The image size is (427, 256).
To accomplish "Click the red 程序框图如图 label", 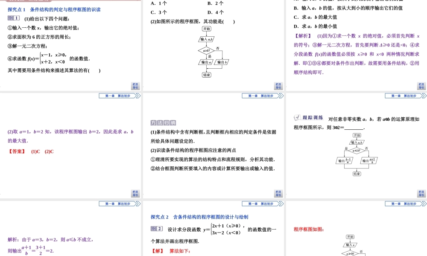I will coord(309,230).
